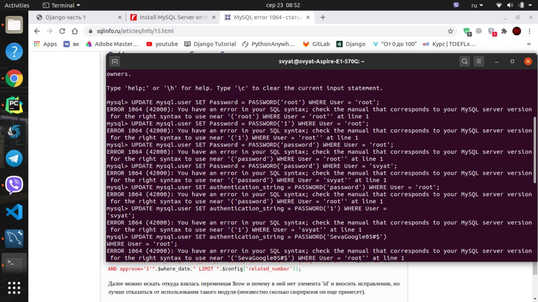The height and width of the screenshot is (302, 538).
Task: Open the Terminal app menu in the top bar
Action: pos(62,5)
